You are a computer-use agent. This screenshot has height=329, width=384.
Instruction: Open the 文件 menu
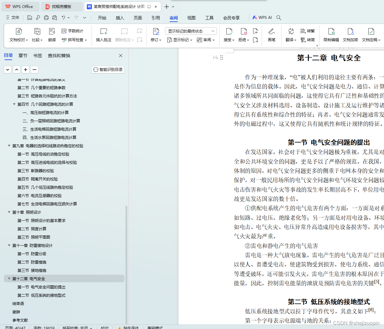click(x=13, y=18)
